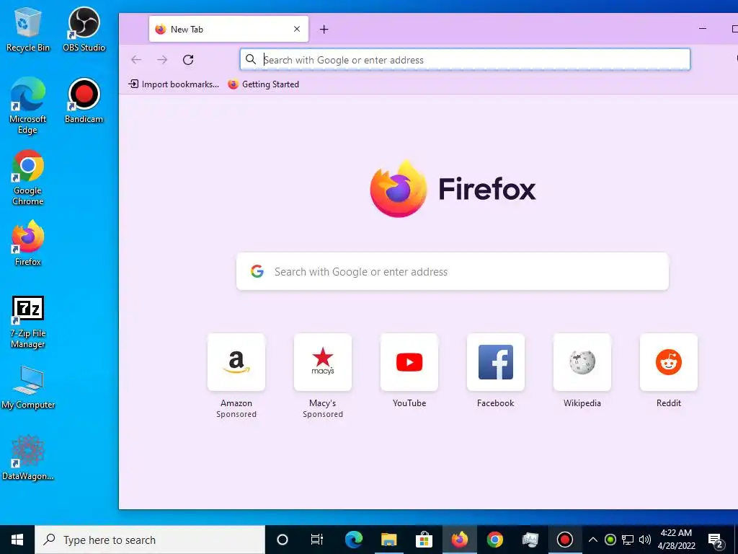Open Task View on the taskbar
Viewport: 738px width, 554px height.
tap(317, 540)
